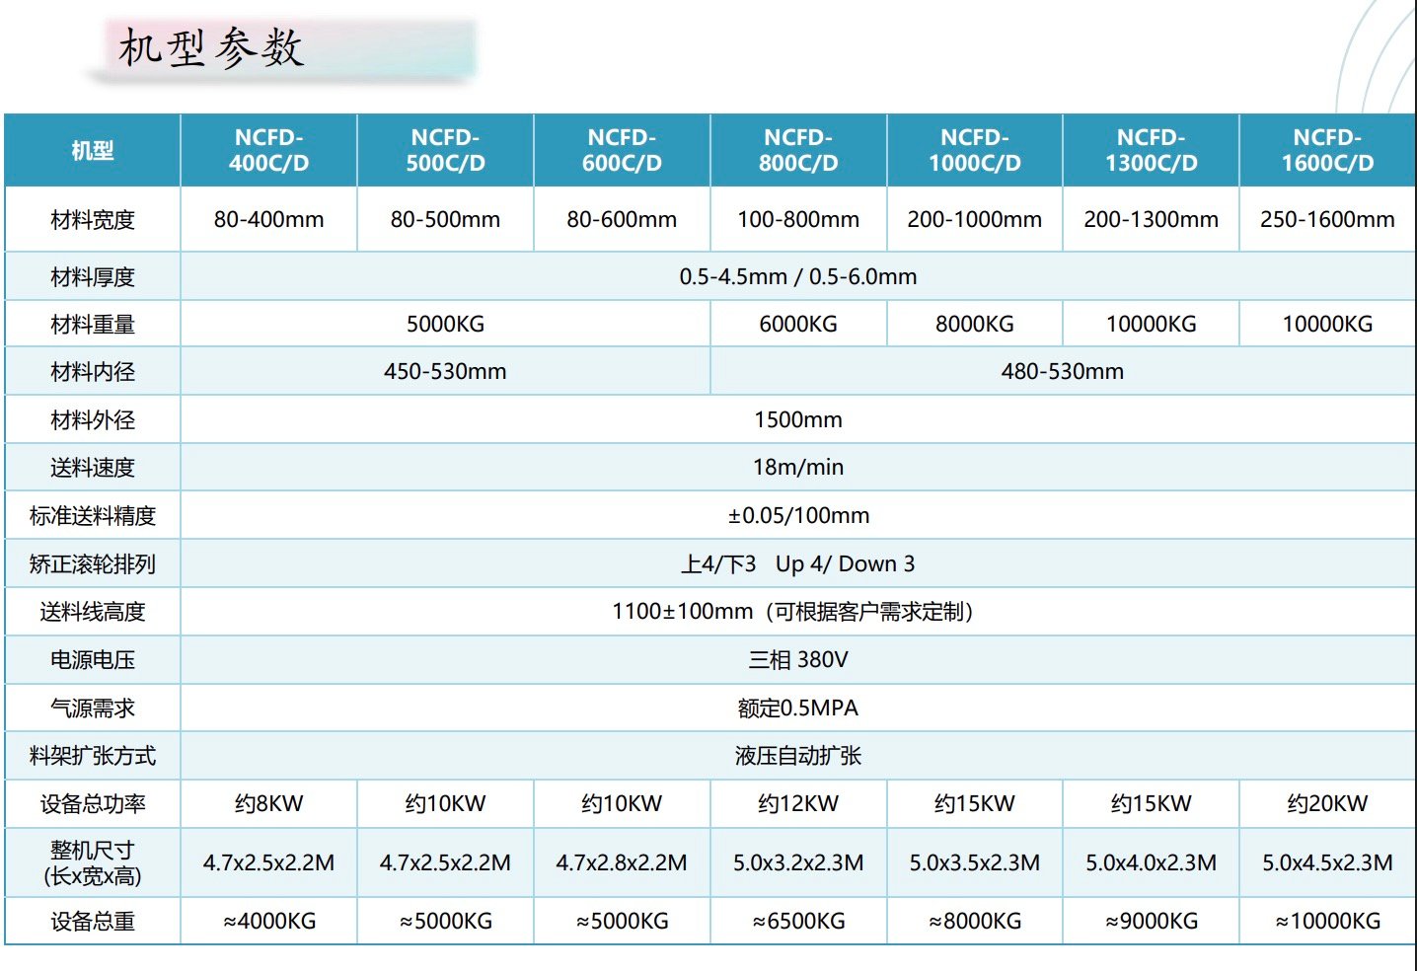Click the '200-1300mm' cell
Image resolution: width=1417 pixels, height=971 pixels.
coord(1152,219)
